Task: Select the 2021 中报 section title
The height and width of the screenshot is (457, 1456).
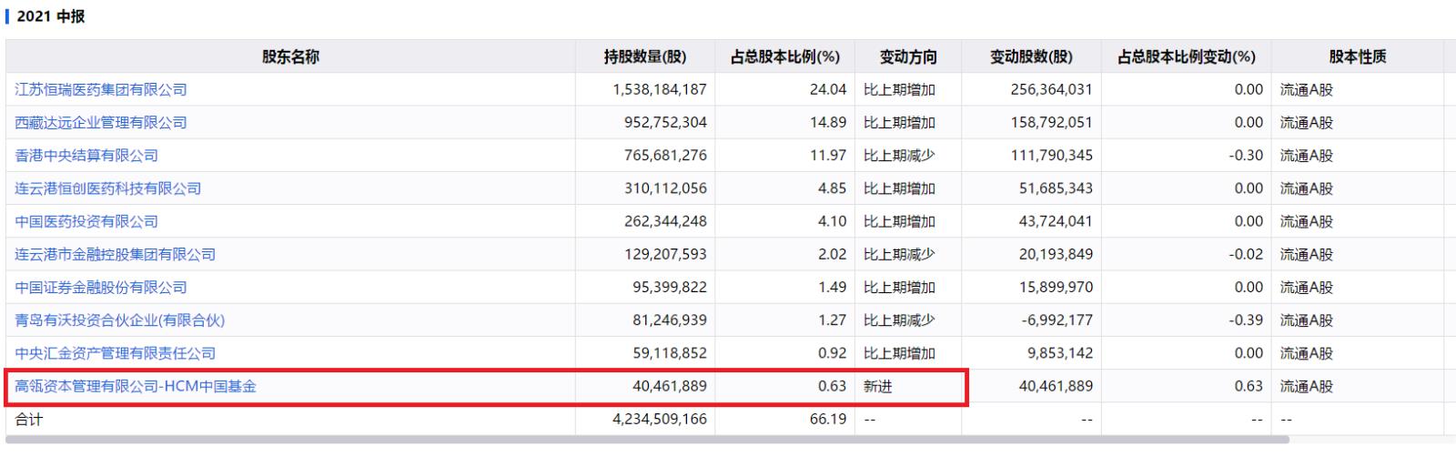Action: tap(51, 16)
